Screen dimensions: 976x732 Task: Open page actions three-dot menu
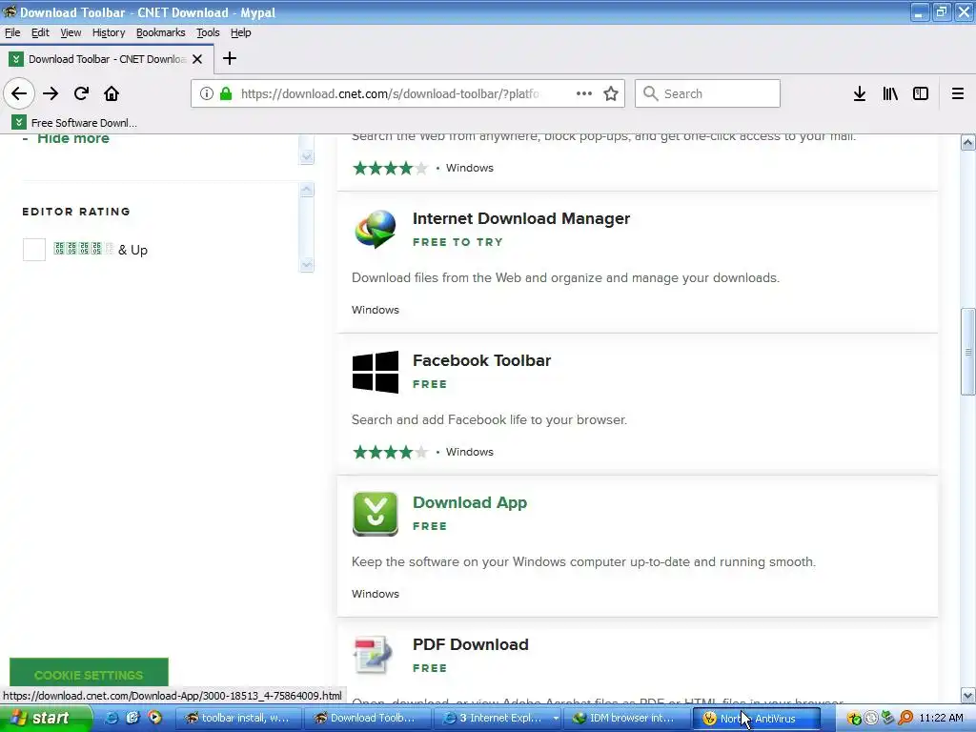coord(584,93)
